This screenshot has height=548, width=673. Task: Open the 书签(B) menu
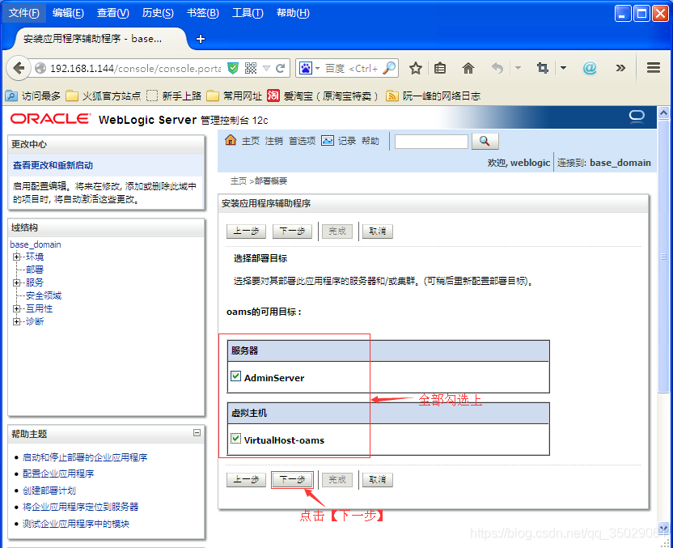[x=202, y=13]
